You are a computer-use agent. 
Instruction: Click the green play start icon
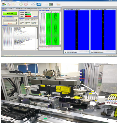pos(21,4)
